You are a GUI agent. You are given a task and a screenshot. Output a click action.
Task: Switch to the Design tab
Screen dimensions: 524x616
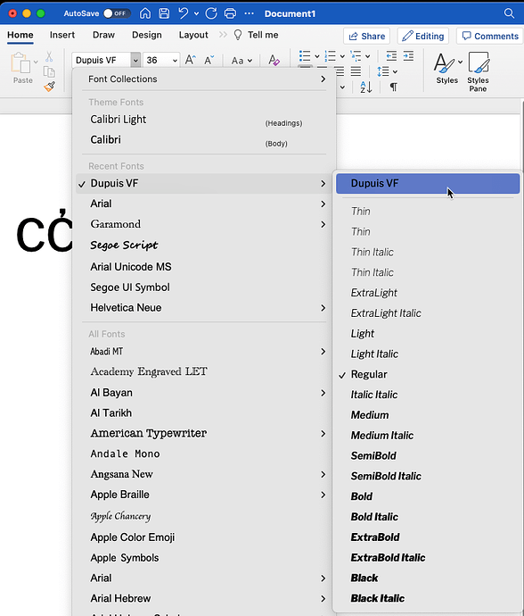pyautogui.click(x=147, y=35)
